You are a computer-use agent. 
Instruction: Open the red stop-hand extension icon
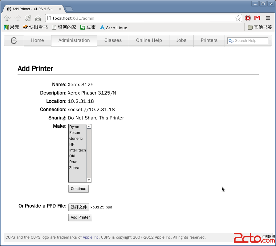coord(248,18)
